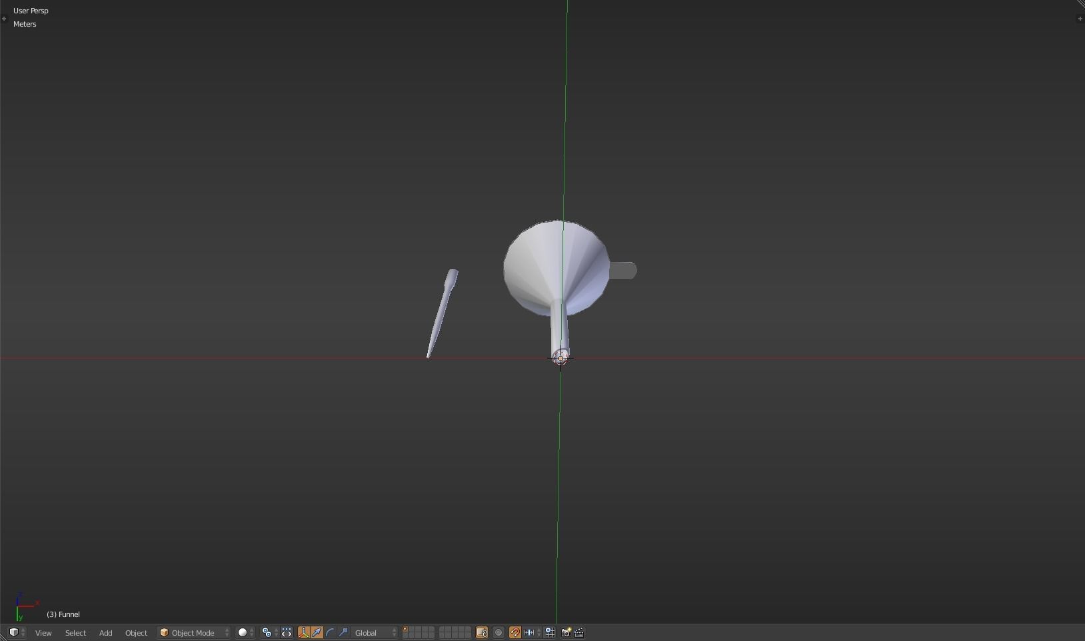Open the Select menu

(75, 632)
